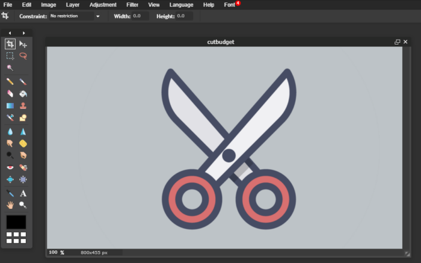
Task: Select the Eraser tool
Action: (x=10, y=93)
